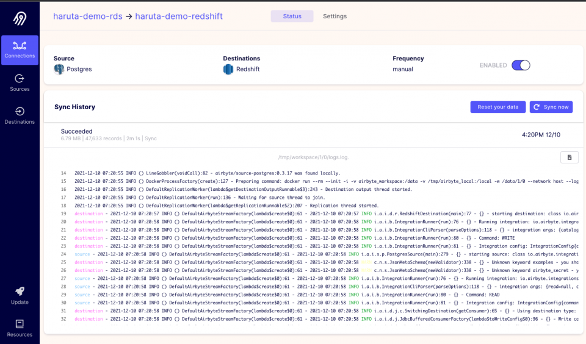The width and height of the screenshot is (586, 344).
Task: Click the '47,633 records' sync detail
Action: pos(104,138)
